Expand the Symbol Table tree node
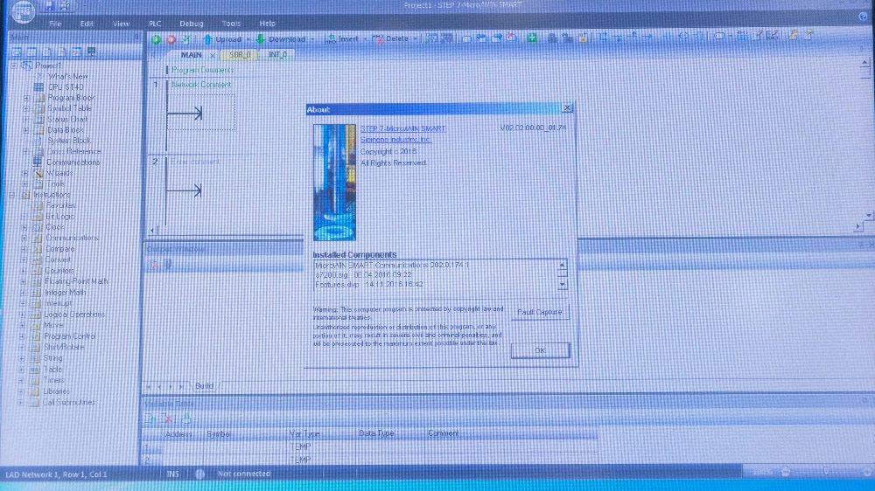This screenshot has height=491, width=875. pos(26,108)
